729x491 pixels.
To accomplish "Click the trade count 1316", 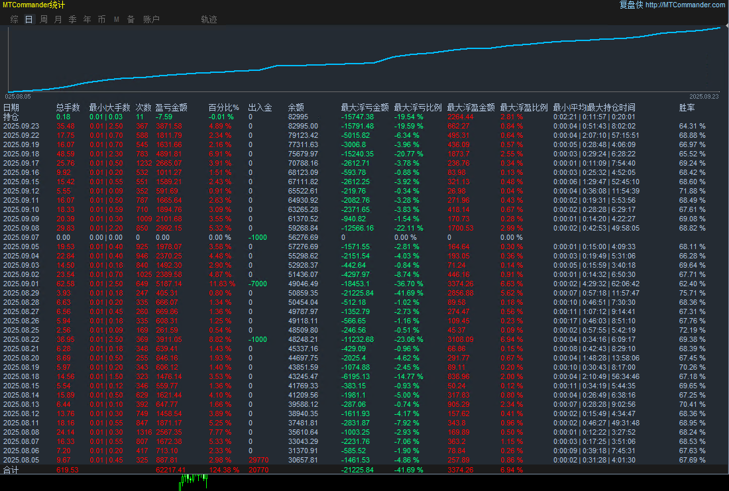I will tap(144, 433).
